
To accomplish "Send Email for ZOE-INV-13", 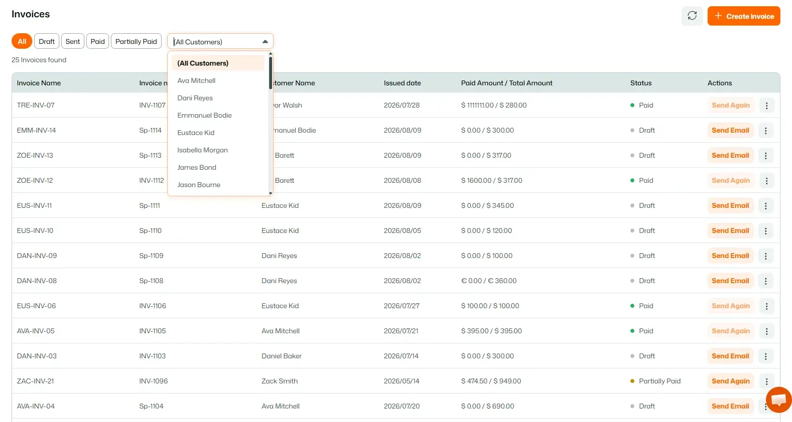I will (x=730, y=155).
